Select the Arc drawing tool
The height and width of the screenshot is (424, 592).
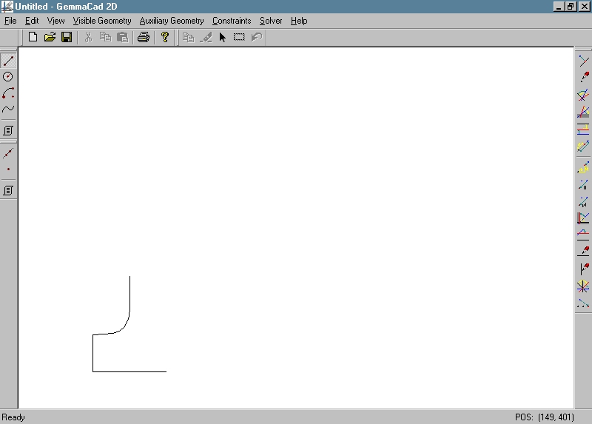click(8, 93)
